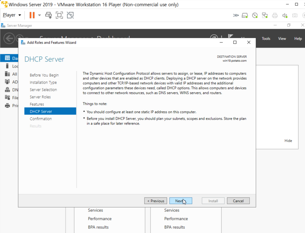Click the printer device icon in VMware toolbar
Image resolution: width=305 pixels, height=233 pixels.
point(275,15)
